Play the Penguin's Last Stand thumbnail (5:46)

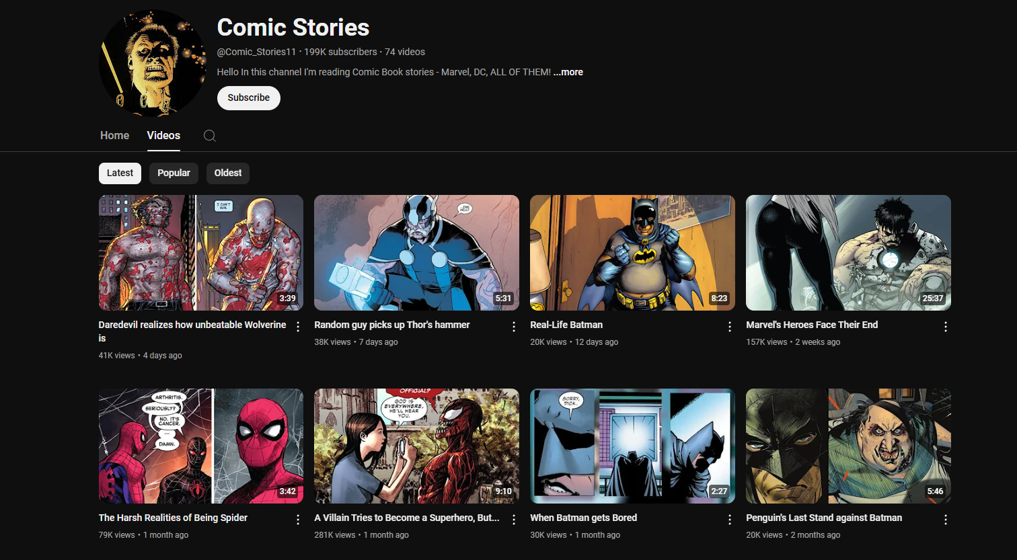(x=848, y=446)
